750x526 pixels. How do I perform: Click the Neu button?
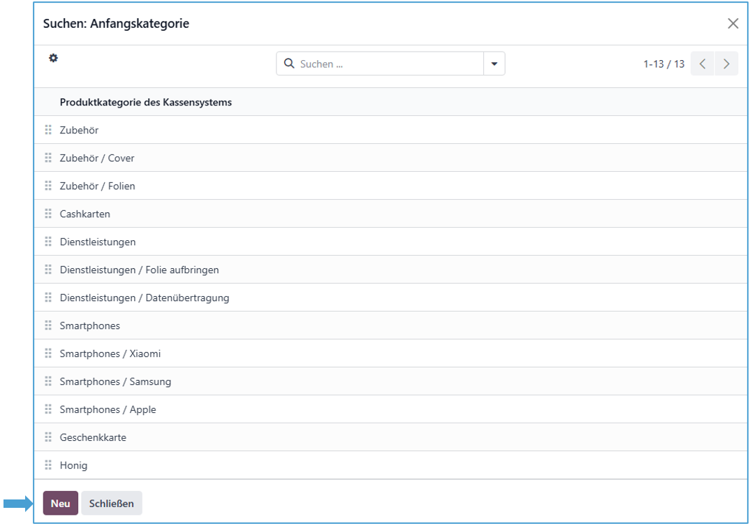click(x=61, y=503)
